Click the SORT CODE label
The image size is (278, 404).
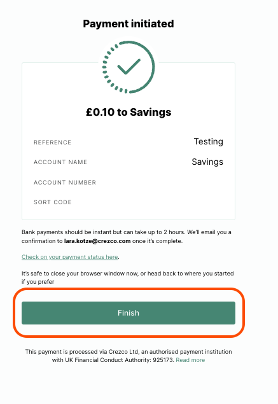(53, 202)
